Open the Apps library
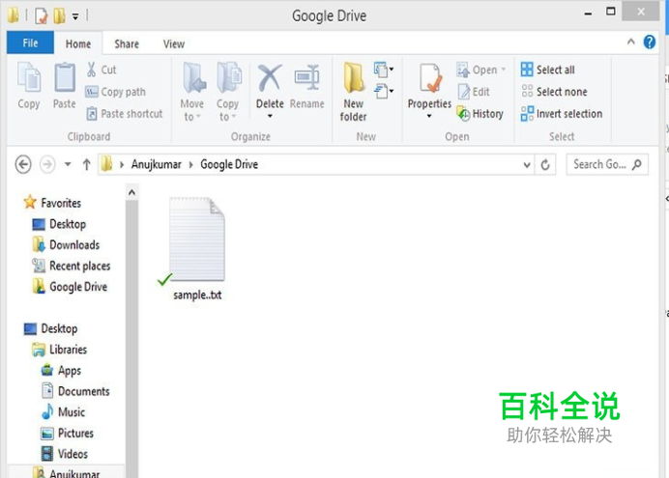Screen dimensions: 669x478 [61, 370]
